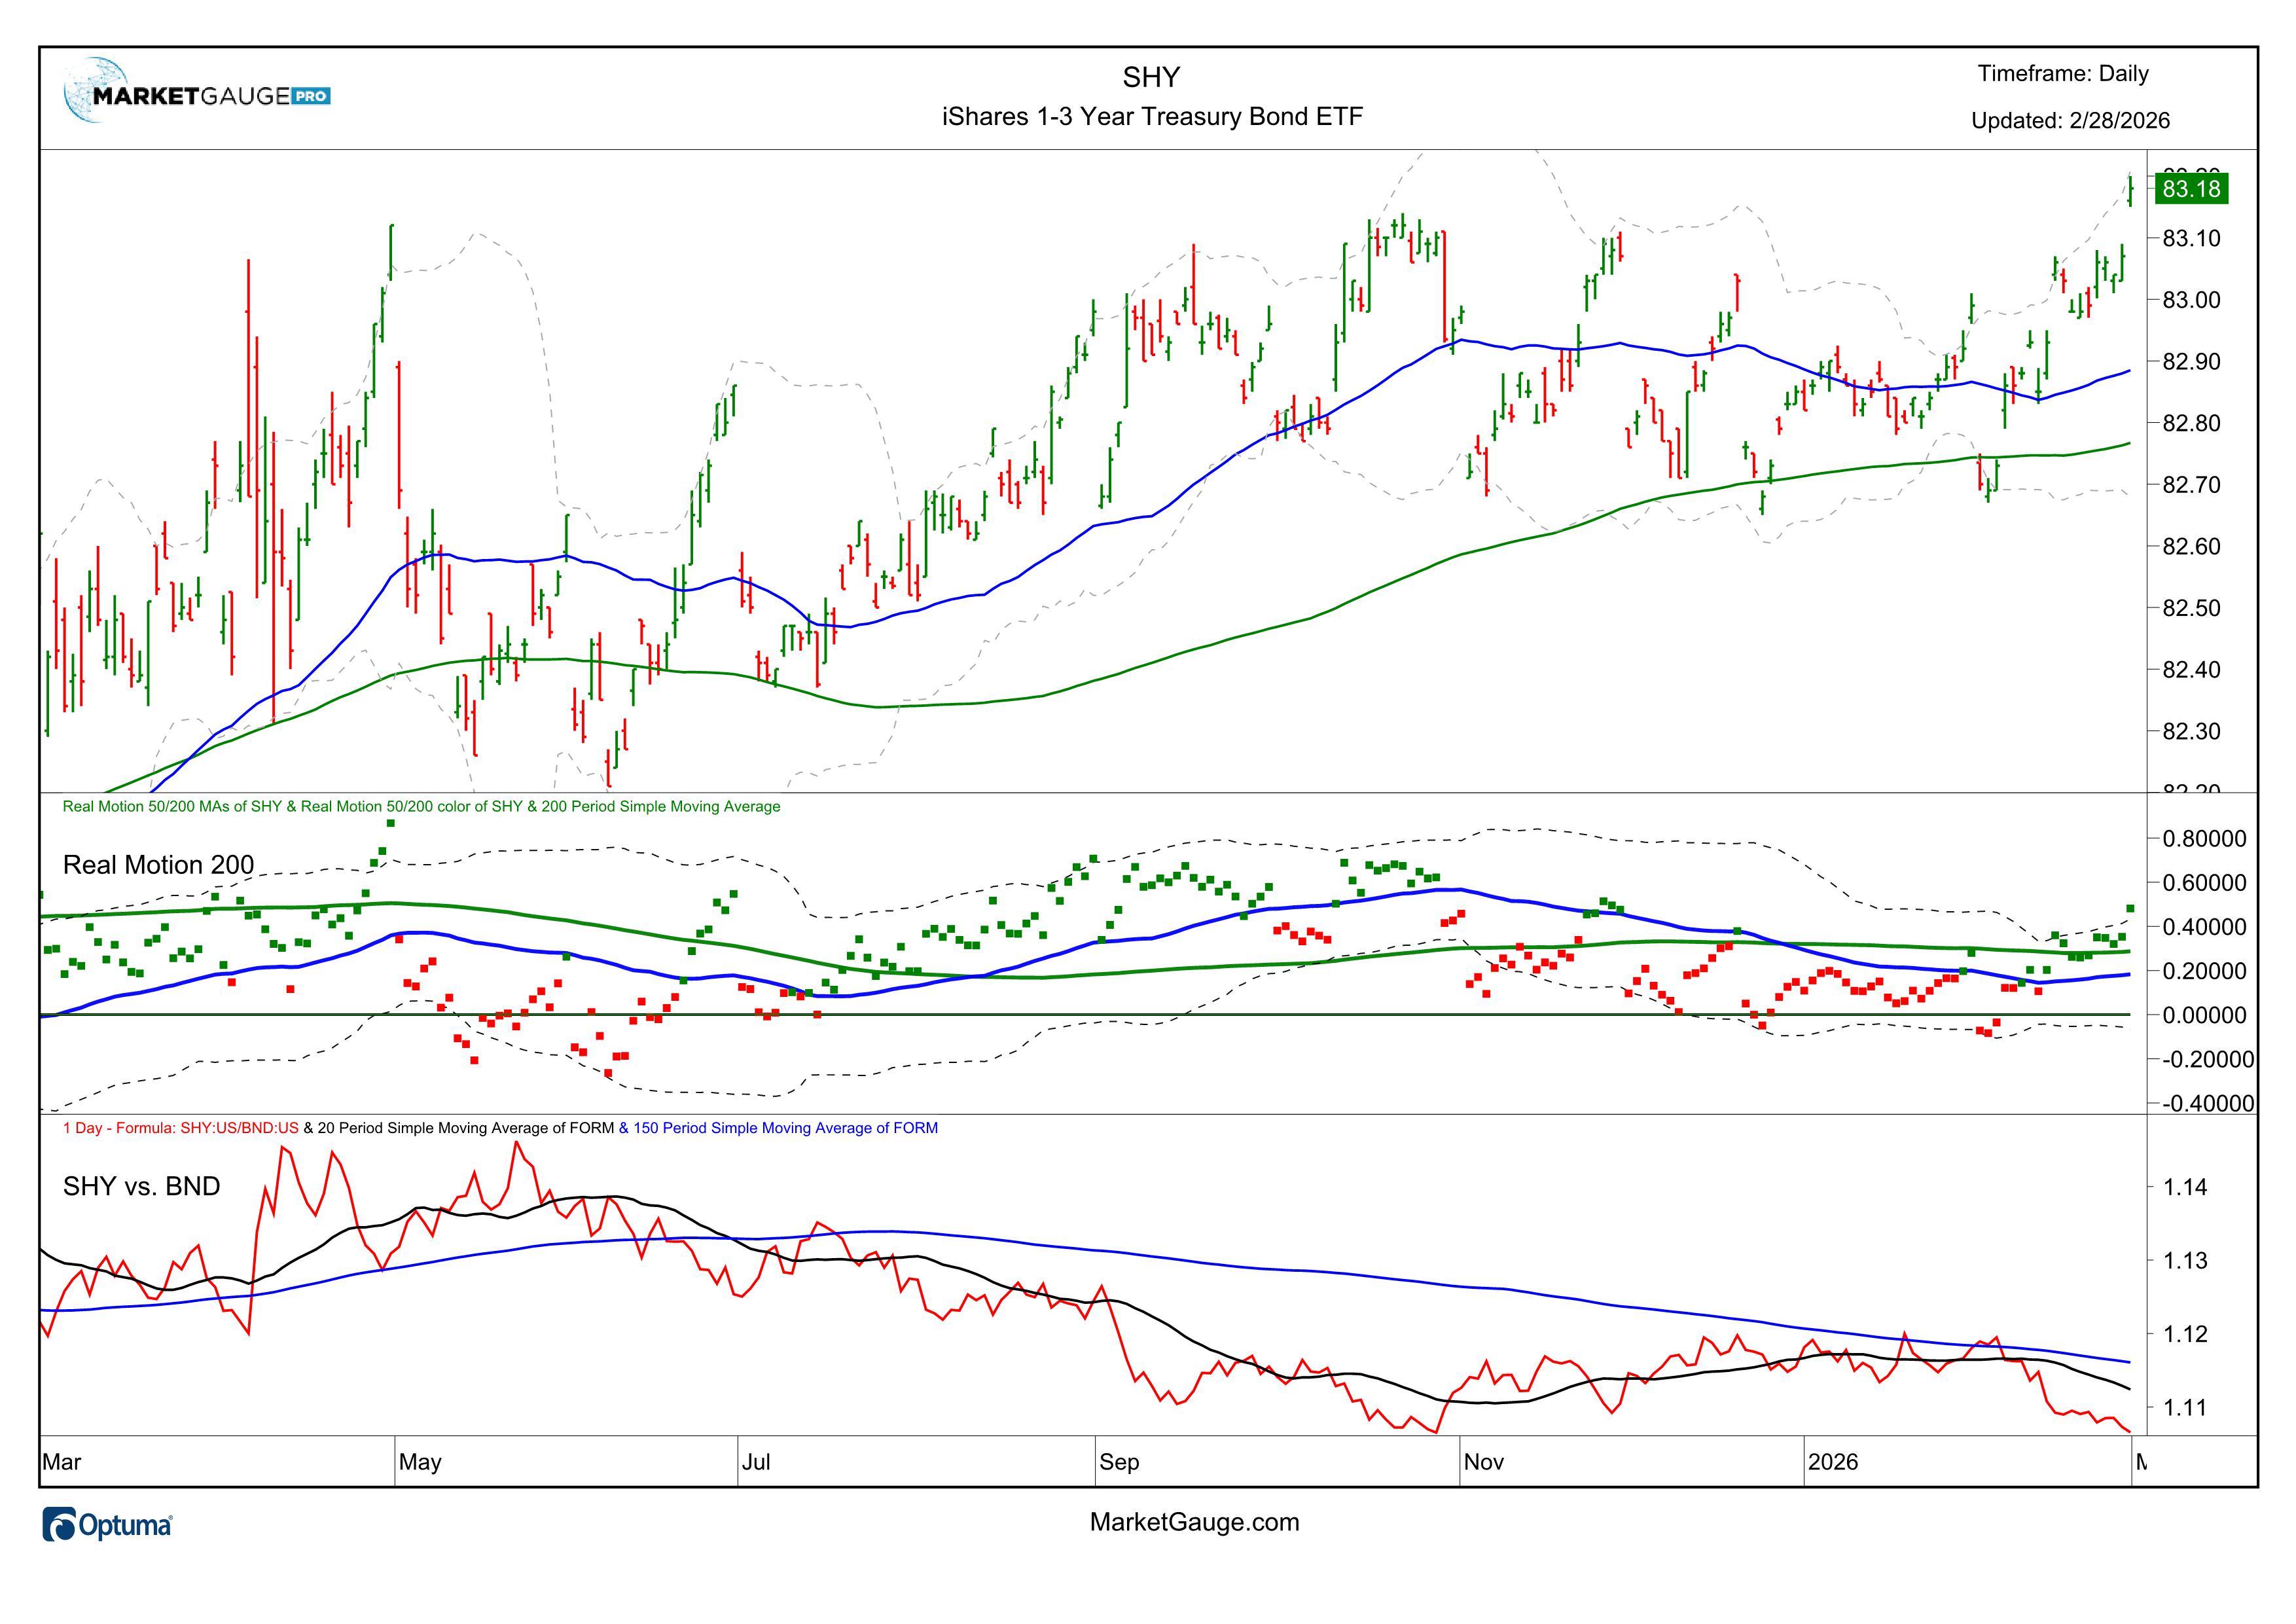Click the 2026 marker on time axis
The width and height of the screenshot is (2296, 1624).
click(1832, 1462)
